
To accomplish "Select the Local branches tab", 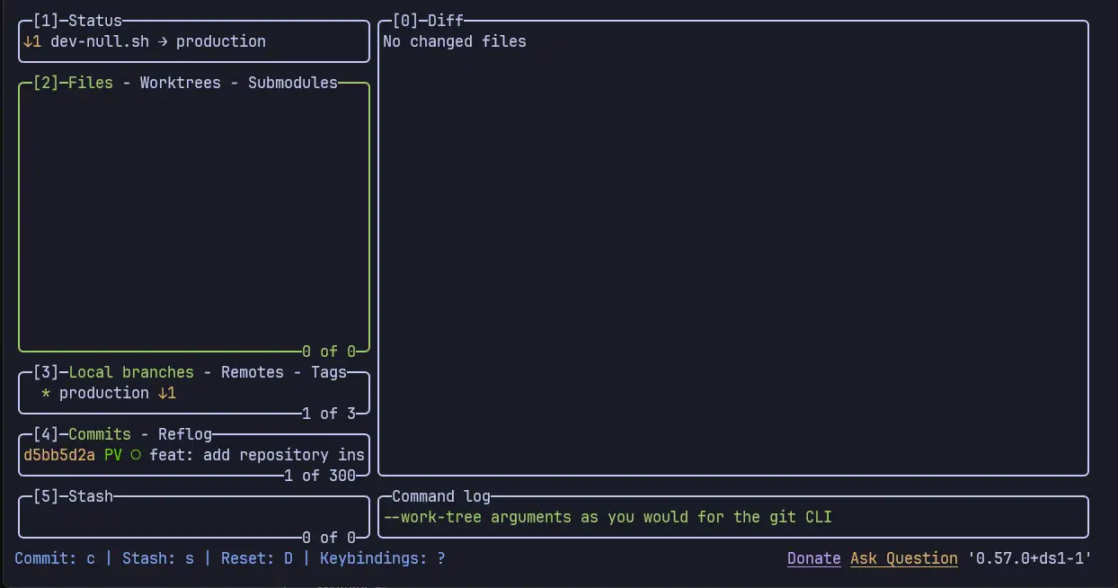I will 131,372.
